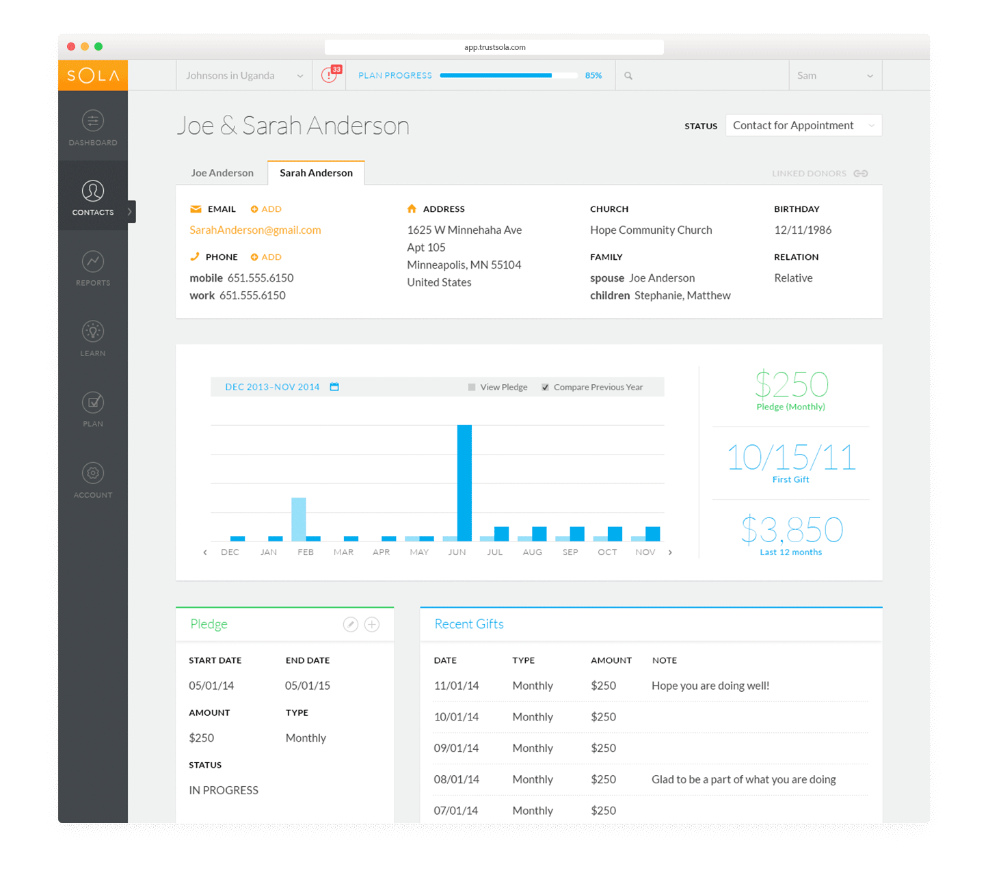Toggle the View Pledge checkbox

pyautogui.click(x=472, y=387)
